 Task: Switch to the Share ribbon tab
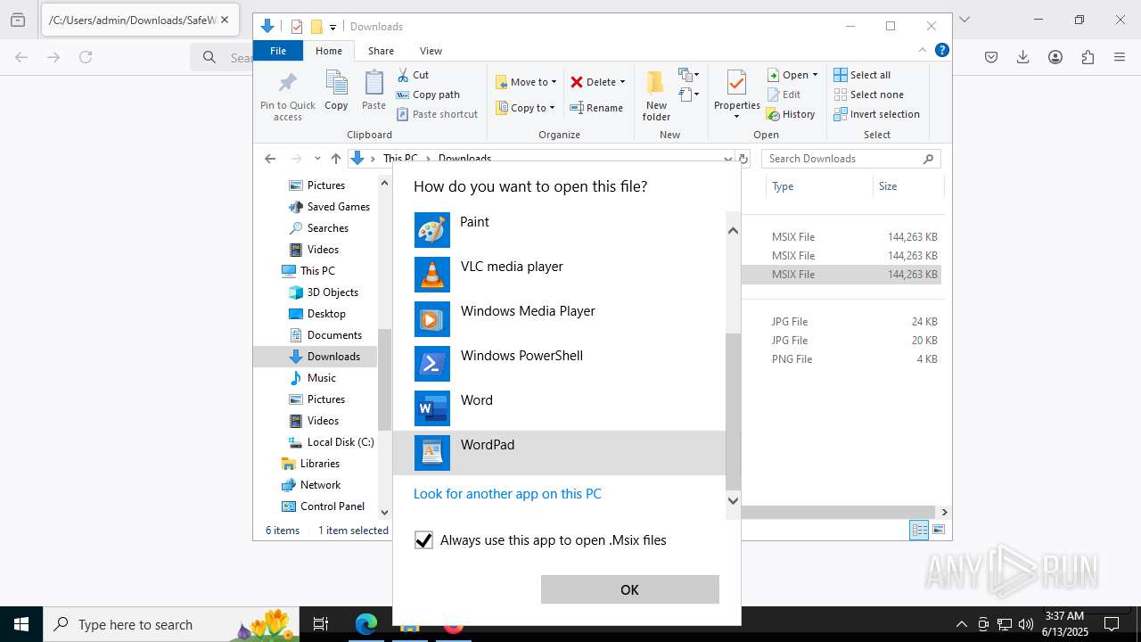tap(381, 51)
